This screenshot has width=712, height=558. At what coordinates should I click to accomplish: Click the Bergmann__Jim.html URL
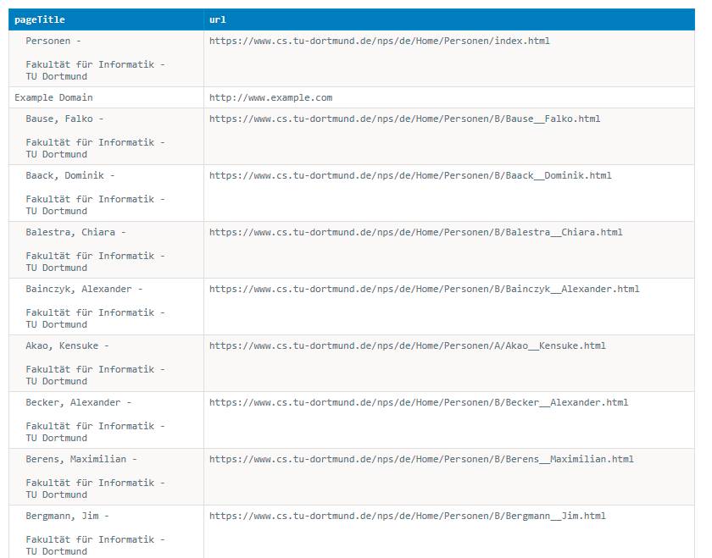[408, 516]
